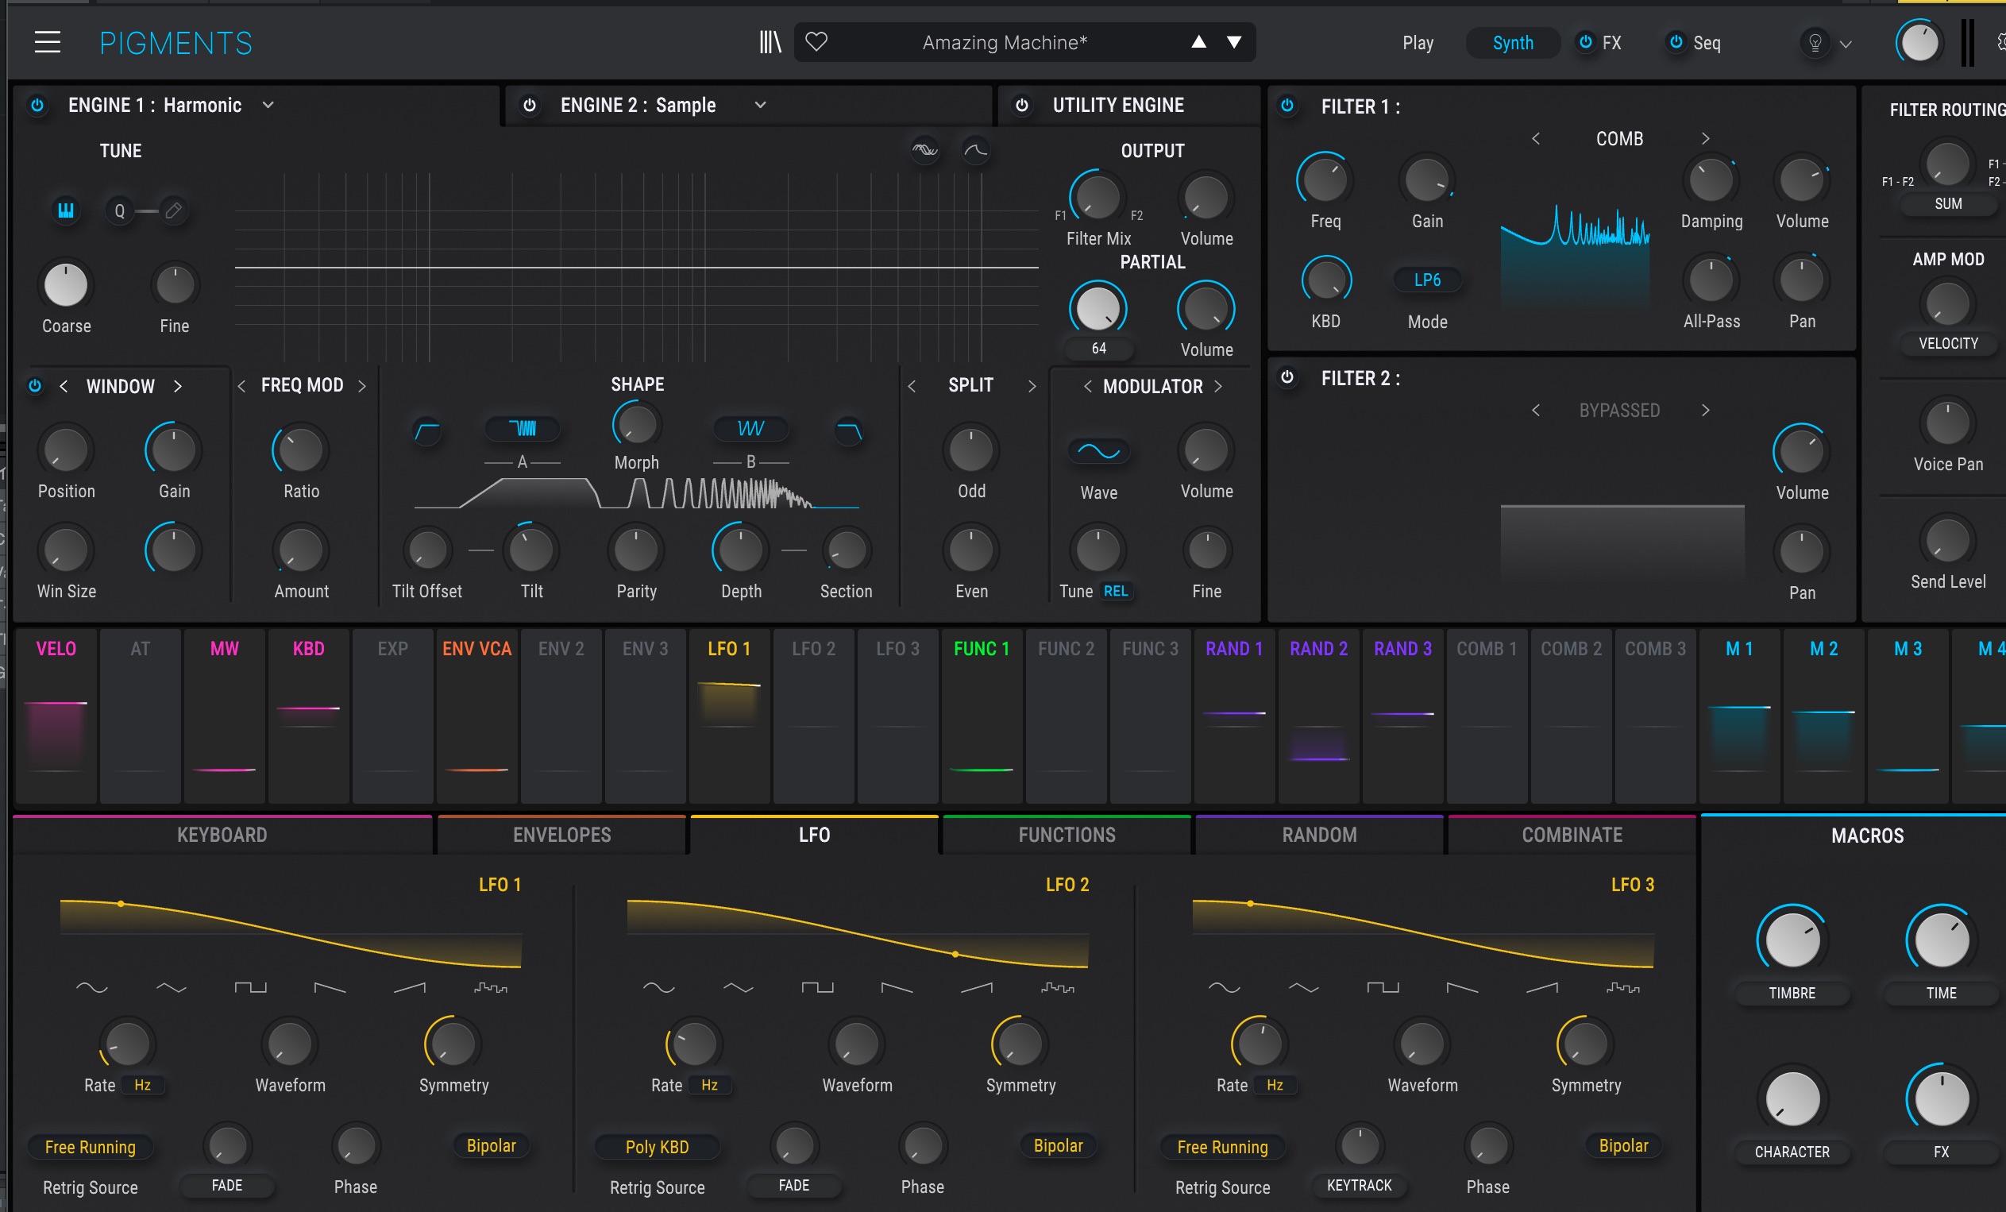Toggle Engine 2 Sample power button
The width and height of the screenshot is (2006, 1212).
coord(529,105)
